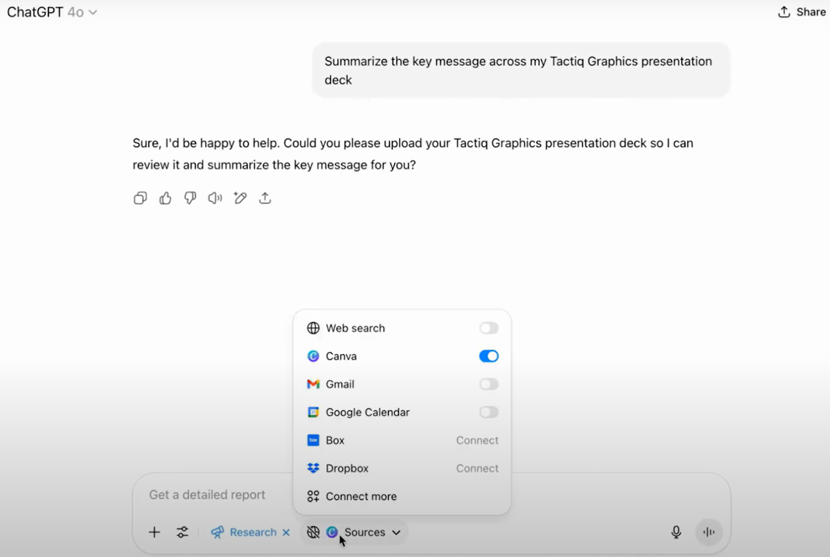
Task: Click the user message about Tactiq Graphics
Action: click(521, 70)
